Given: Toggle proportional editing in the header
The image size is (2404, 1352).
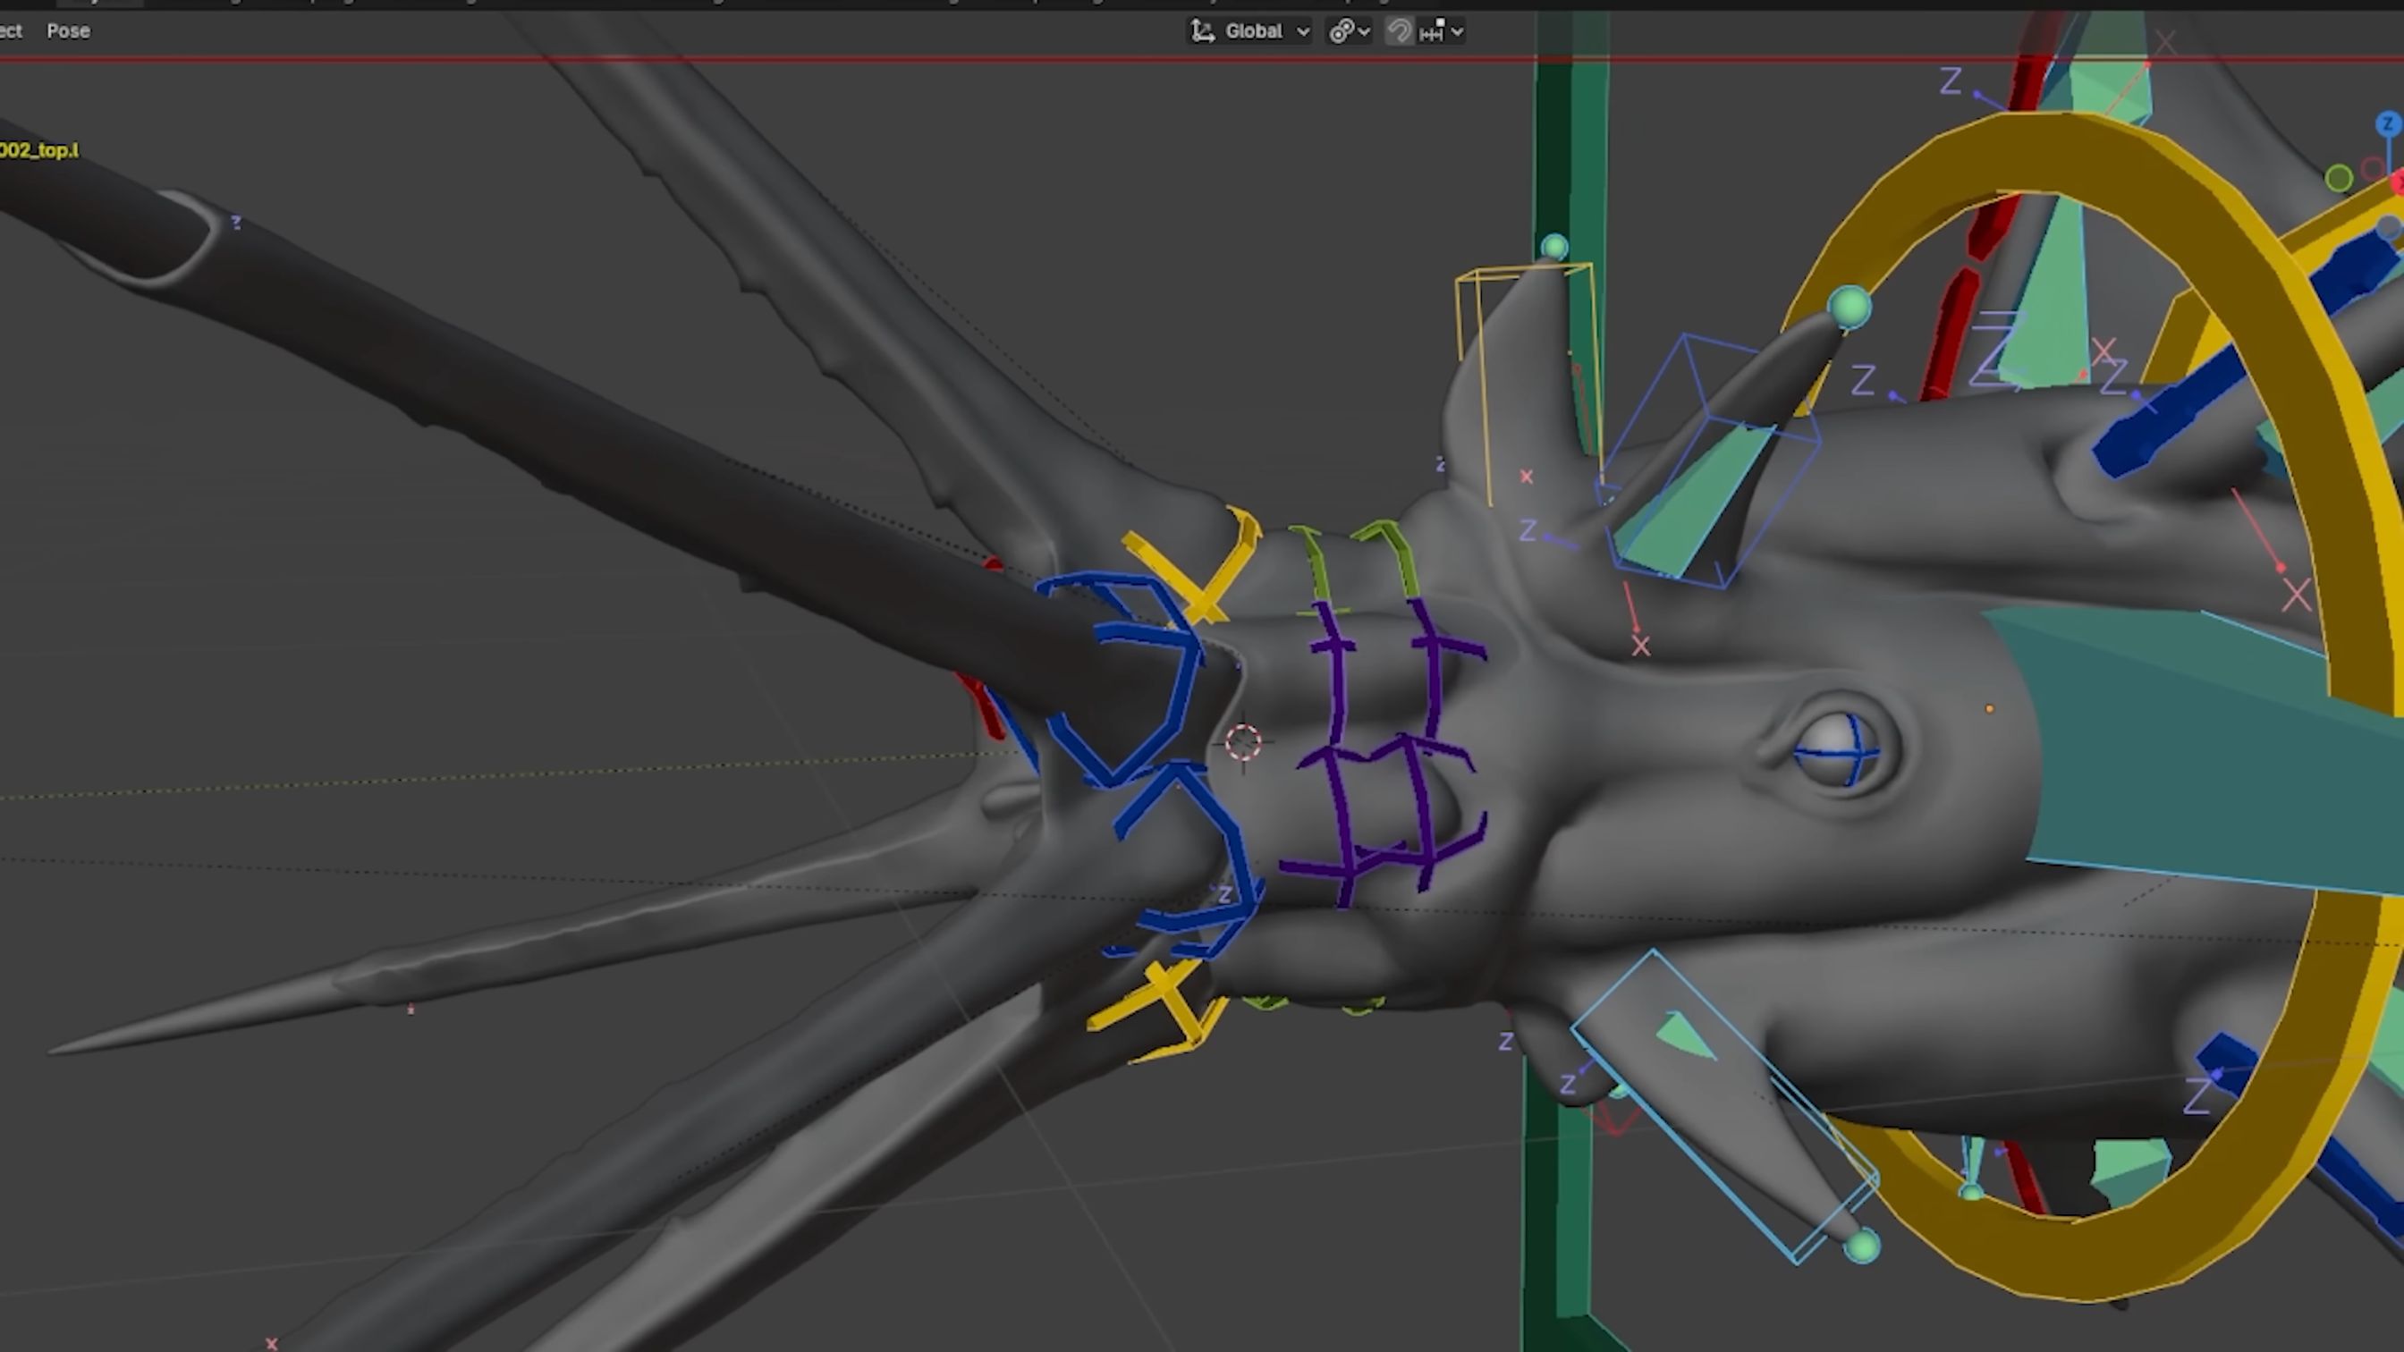Looking at the screenshot, I should [x=1399, y=30].
